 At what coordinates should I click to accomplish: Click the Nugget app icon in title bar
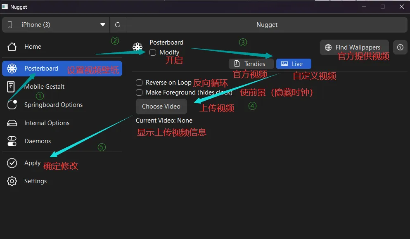(5, 7)
